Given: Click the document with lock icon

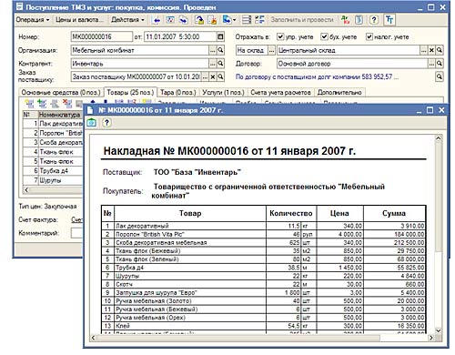Looking at the screenshot, I should [x=199, y=20].
